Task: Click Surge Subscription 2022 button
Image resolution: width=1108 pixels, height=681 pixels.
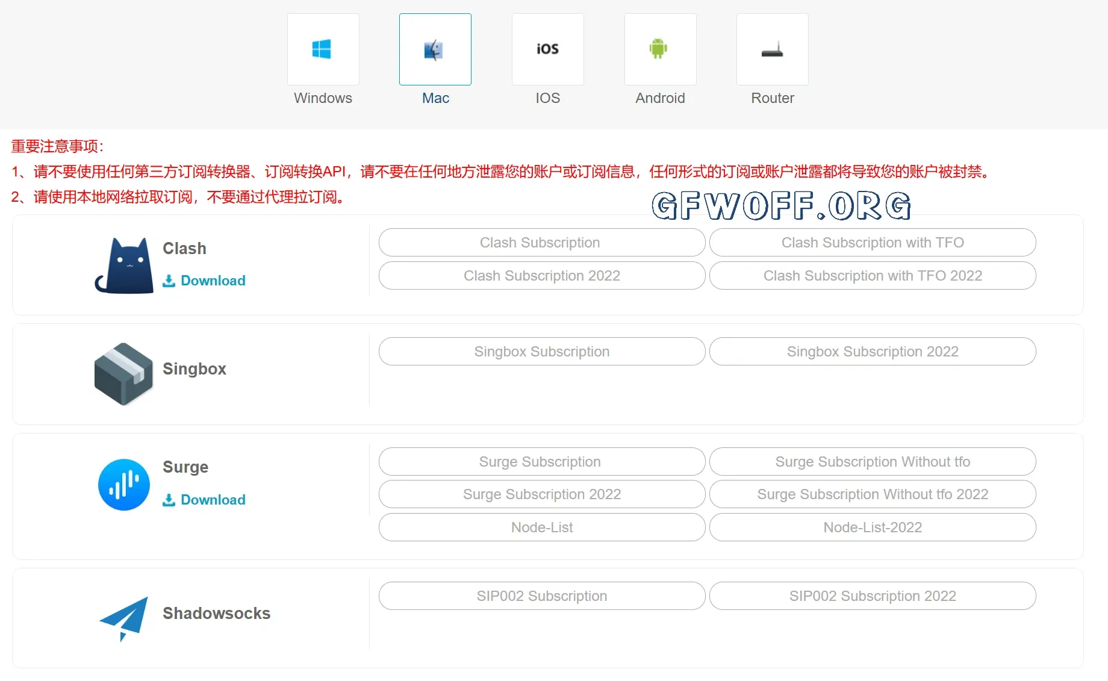Action: [542, 494]
